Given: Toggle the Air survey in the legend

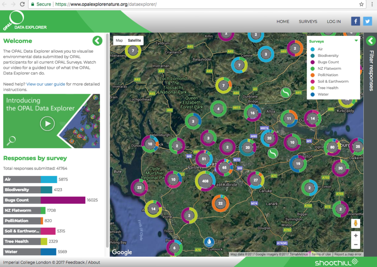Looking at the screenshot, I should pos(317,49).
